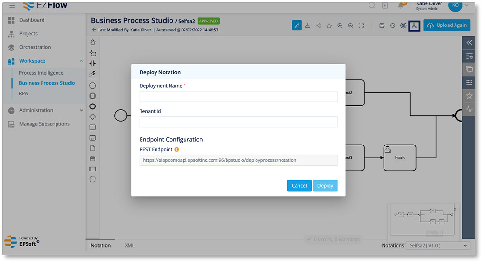Open Projects in sidebar

coord(28,34)
